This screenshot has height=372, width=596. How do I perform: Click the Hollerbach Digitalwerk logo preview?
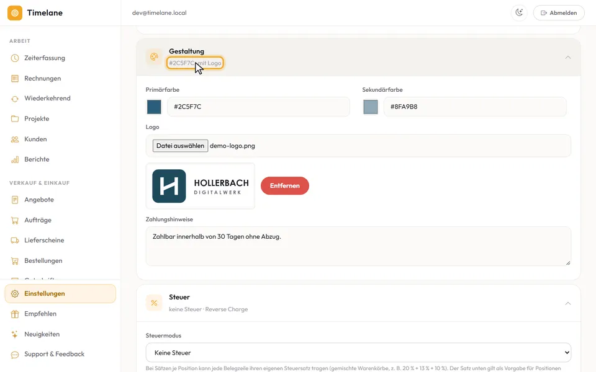click(x=201, y=186)
